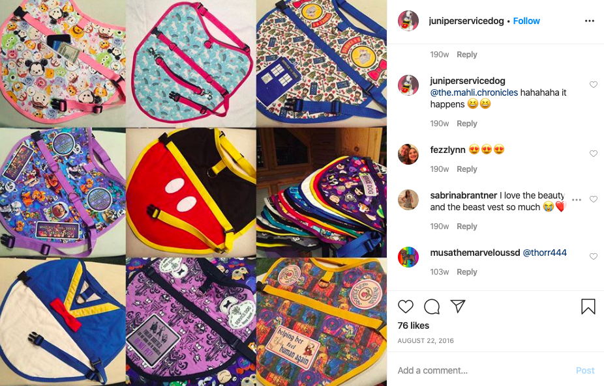Viewport: 604px width, 386px height.
Task: Like fezzlynn's comment heart
Action: [x=593, y=154]
